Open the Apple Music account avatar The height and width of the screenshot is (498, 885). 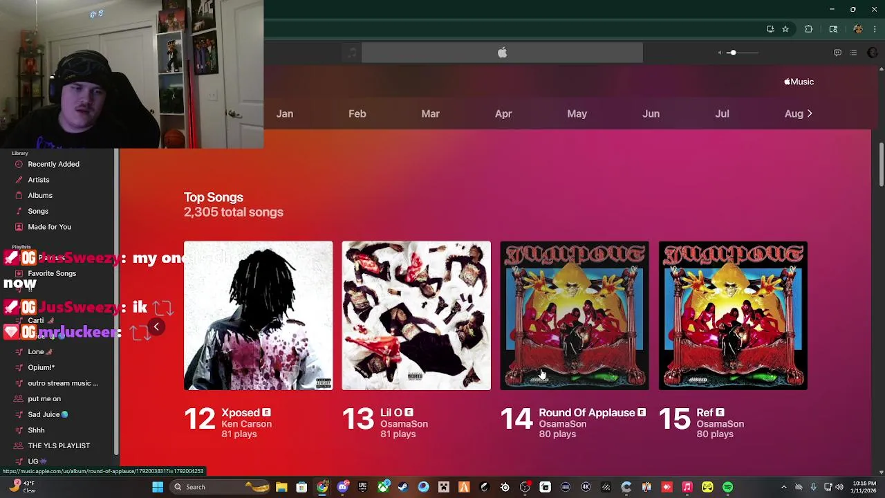pyautogui.click(x=872, y=53)
